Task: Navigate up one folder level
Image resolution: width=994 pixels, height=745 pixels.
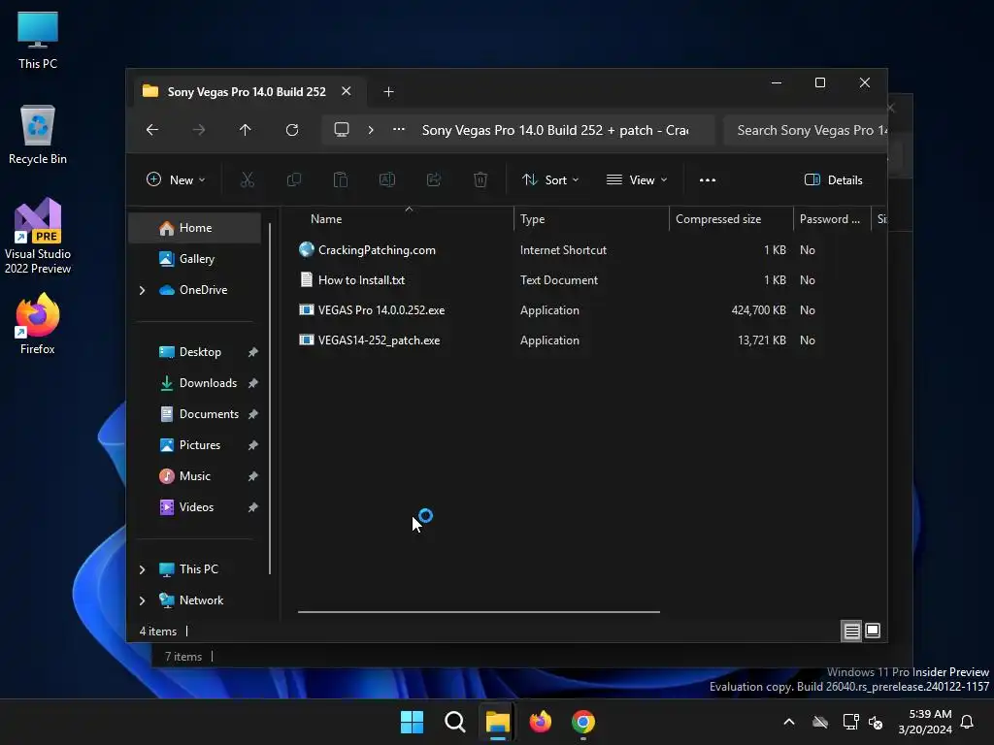Action: [246, 130]
